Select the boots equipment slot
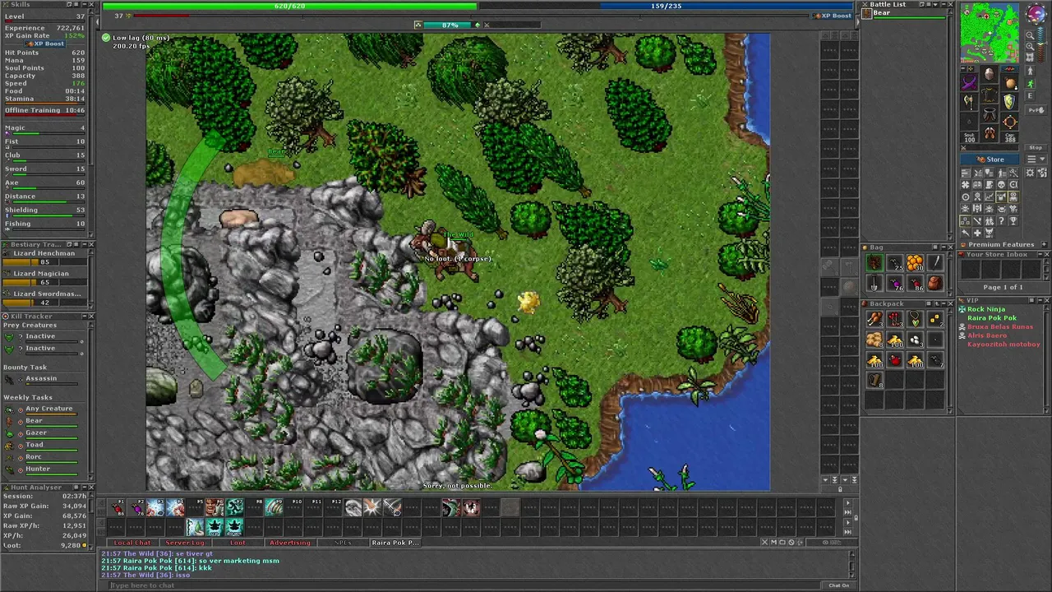Screen dimensions: 1052x592 990,132
